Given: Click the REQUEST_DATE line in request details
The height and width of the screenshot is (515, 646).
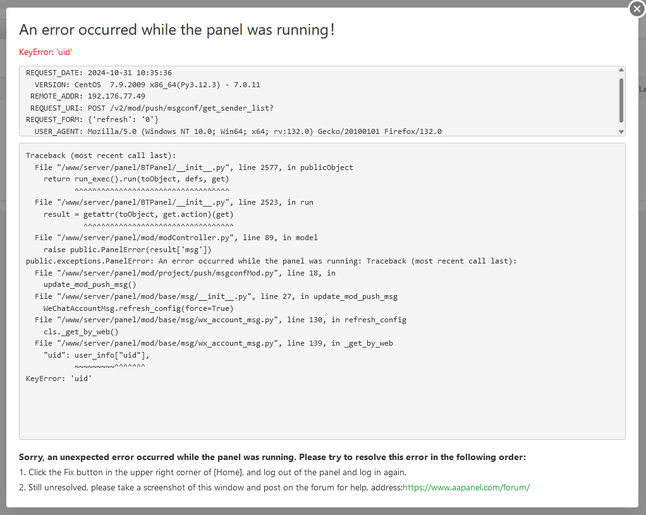Looking at the screenshot, I should (99, 73).
